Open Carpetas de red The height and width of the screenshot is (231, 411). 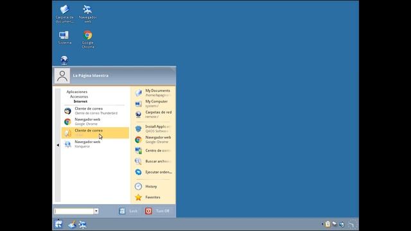[153, 114]
